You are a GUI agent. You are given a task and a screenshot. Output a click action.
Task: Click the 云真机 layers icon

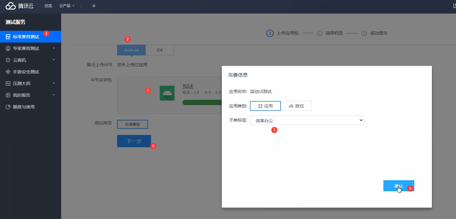pyautogui.click(x=8, y=60)
